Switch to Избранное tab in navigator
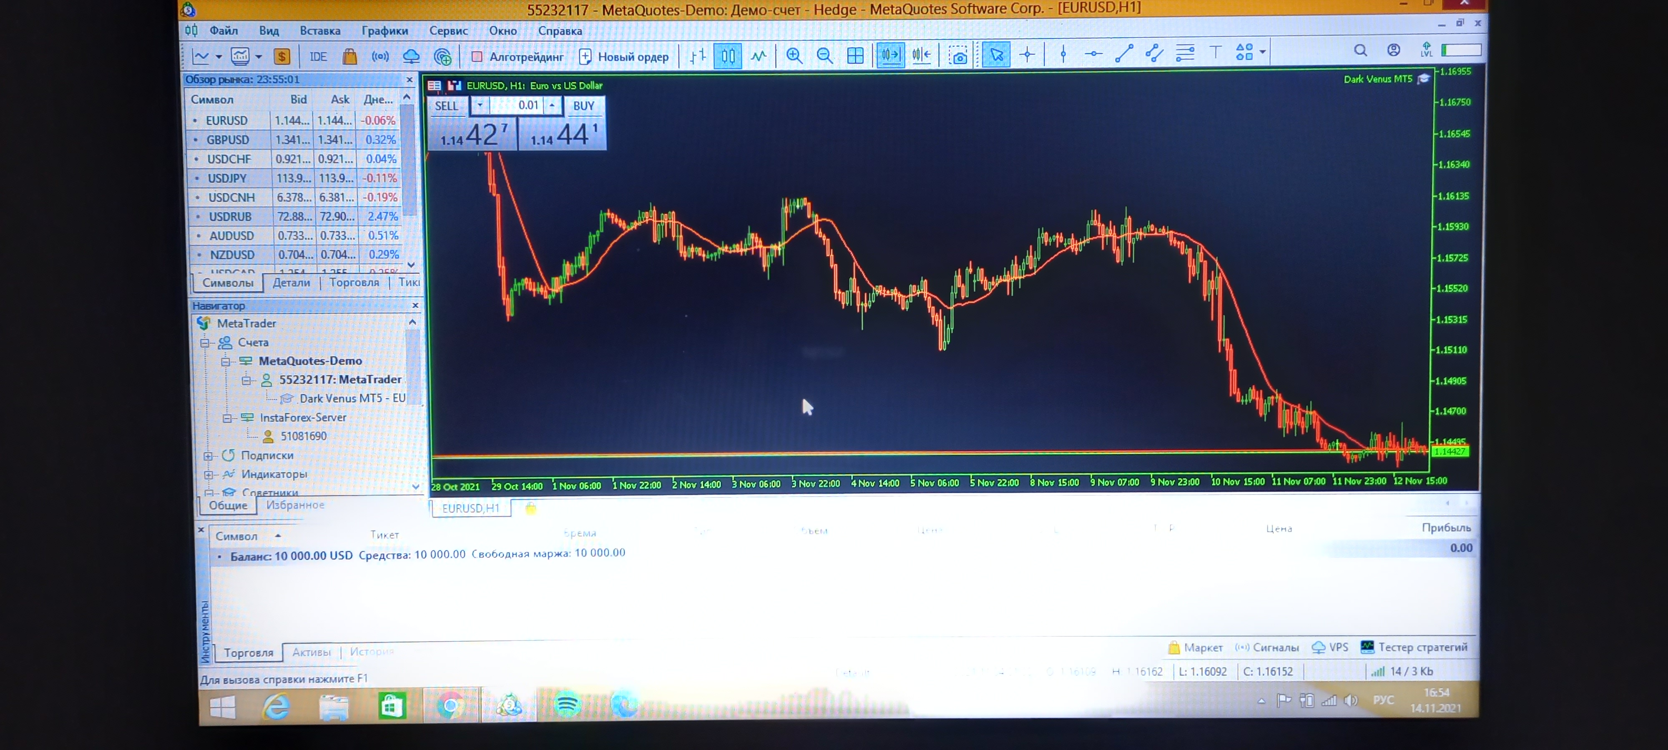 [295, 505]
